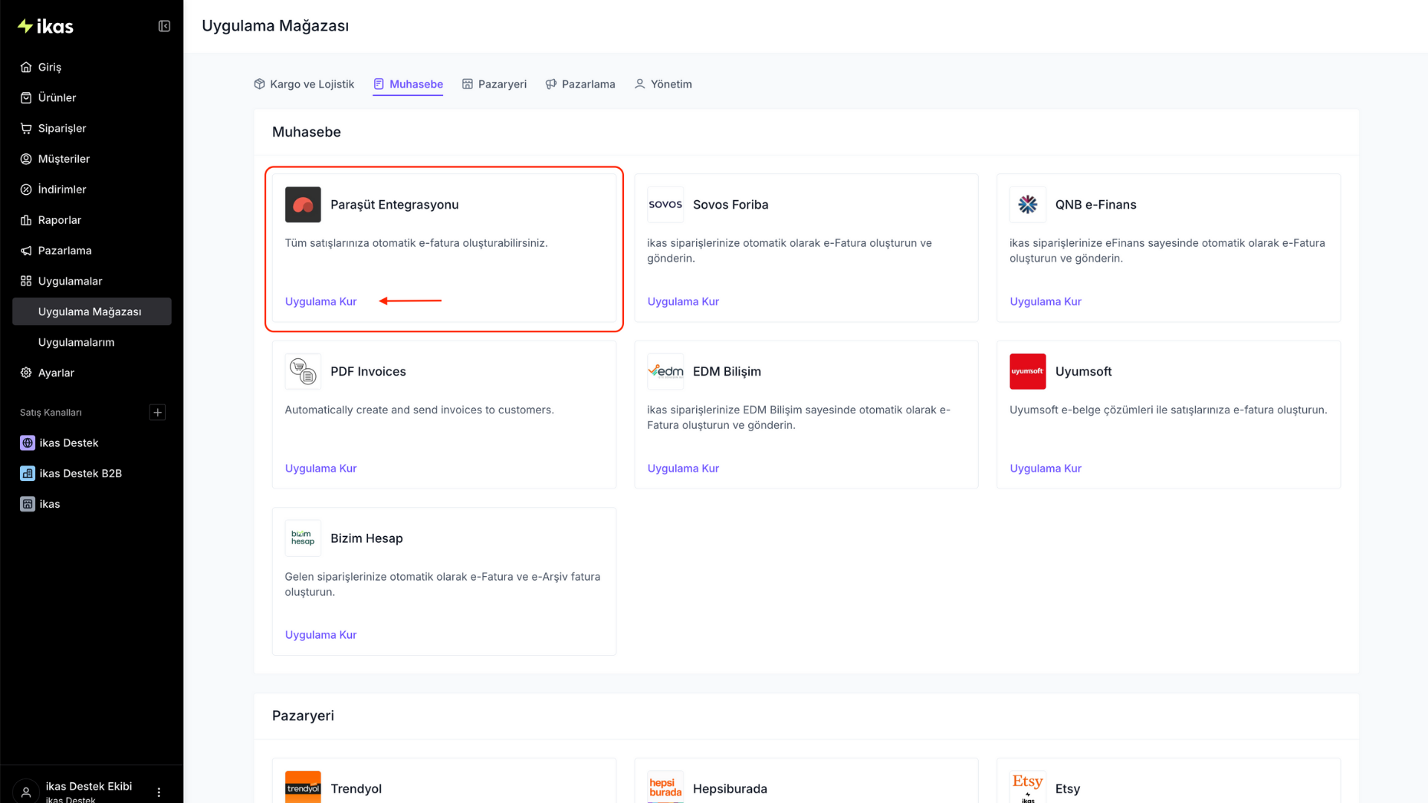The image size is (1428, 803).
Task: Click the Paraşüt app logo
Action: click(x=303, y=204)
